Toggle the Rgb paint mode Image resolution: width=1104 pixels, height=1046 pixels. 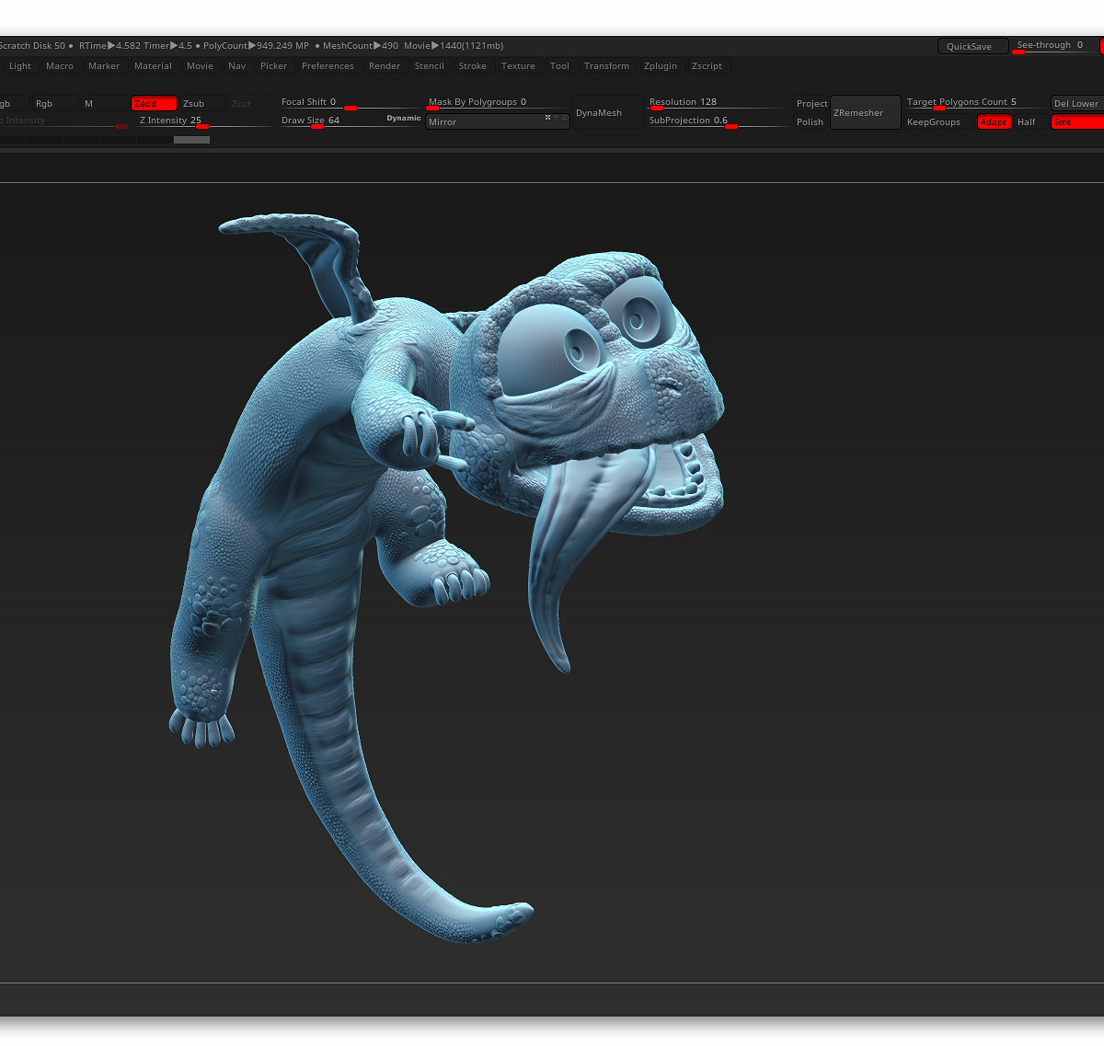(x=55, y=104)
